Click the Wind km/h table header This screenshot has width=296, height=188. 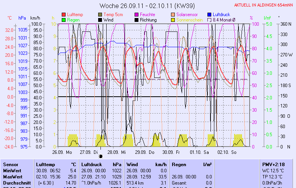point(146,164)
